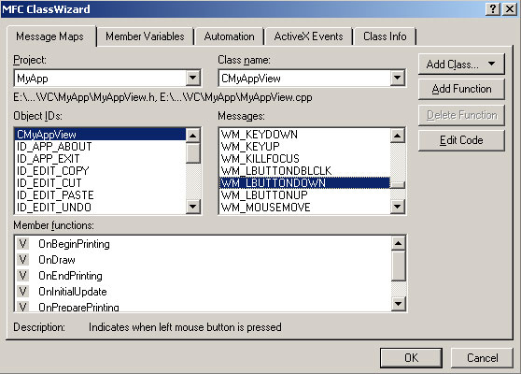
Task: Click the Object IDs list scroll-up arrow
Action: 192,136
